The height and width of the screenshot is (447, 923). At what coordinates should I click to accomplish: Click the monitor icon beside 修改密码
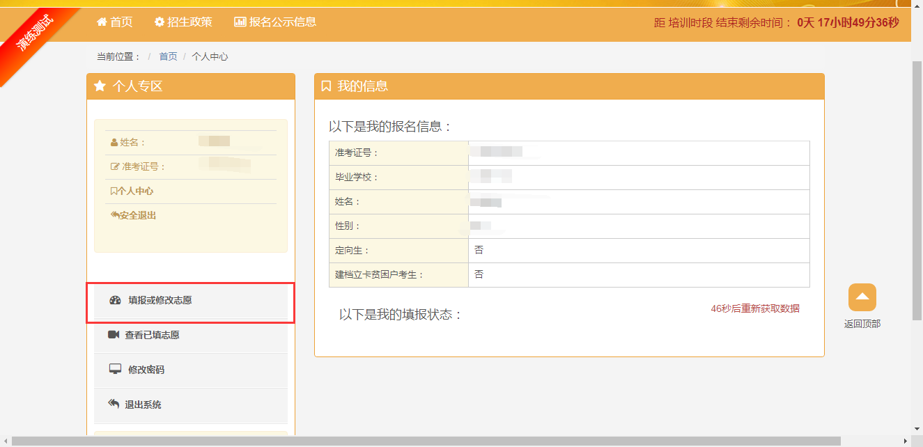pos(116,370)
